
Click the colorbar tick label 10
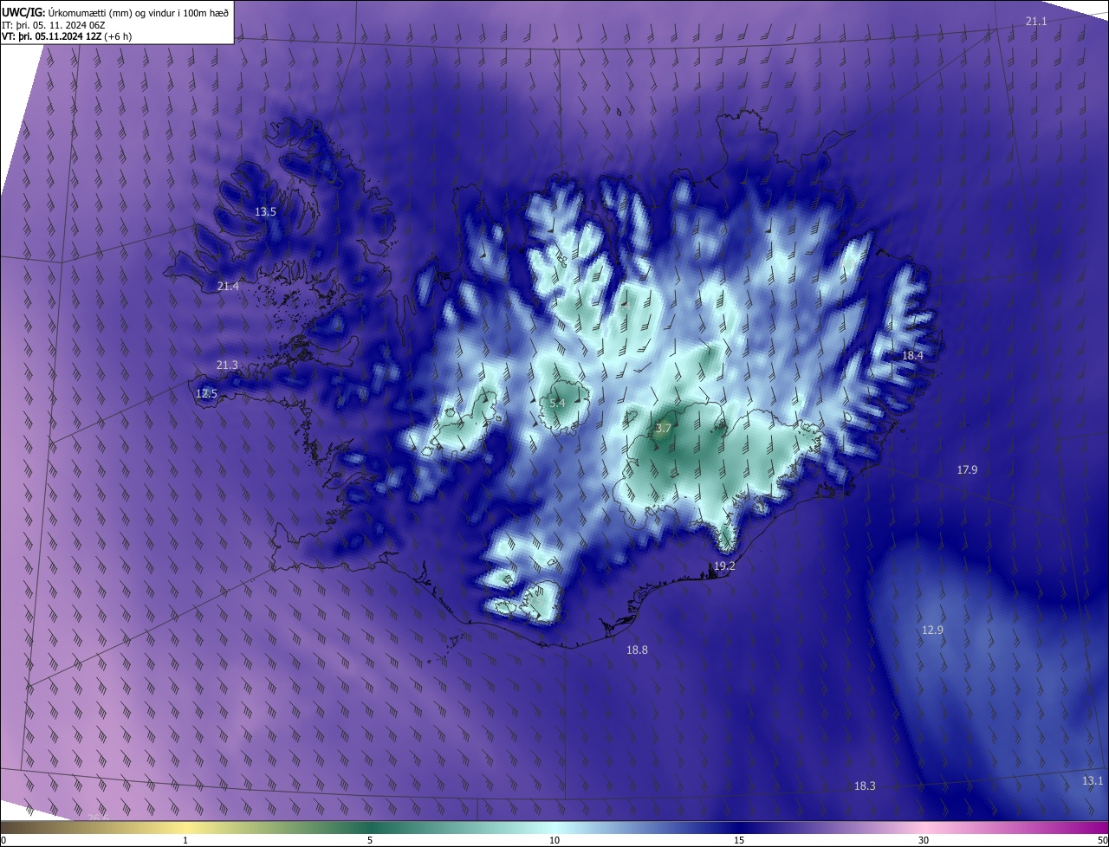pos(554,840)
